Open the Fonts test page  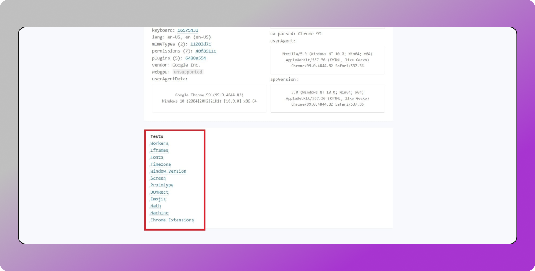coord(157,157)
